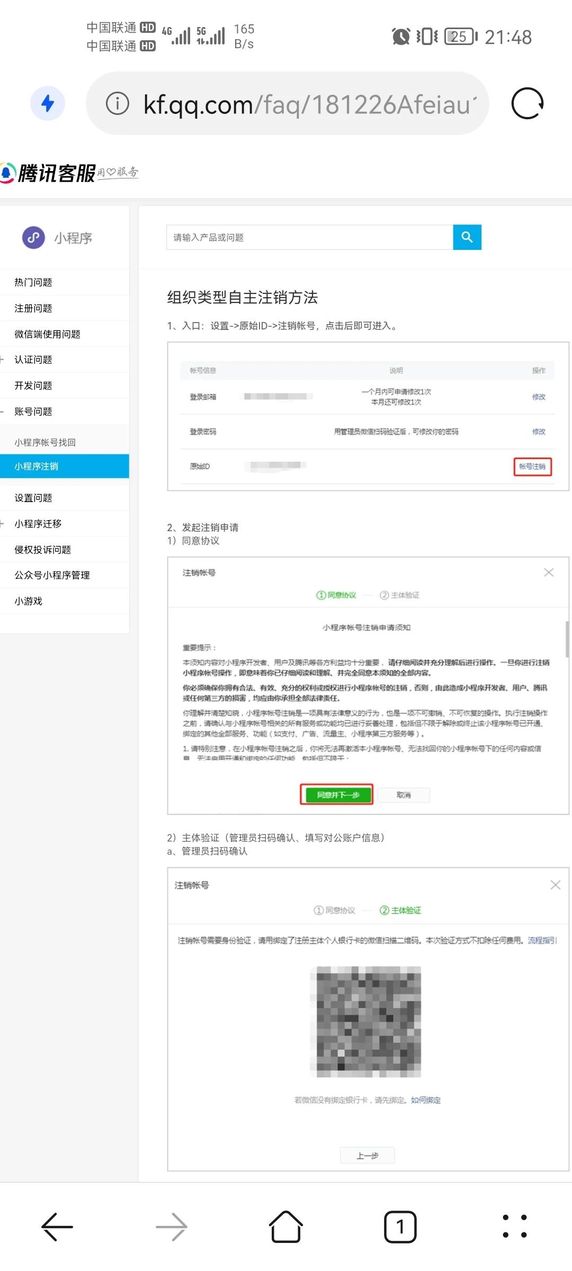Image resolution: width=572 pixels, height=1271 pixels.
Task: Open the browser four-dot menu
Action: (515, 1227)
